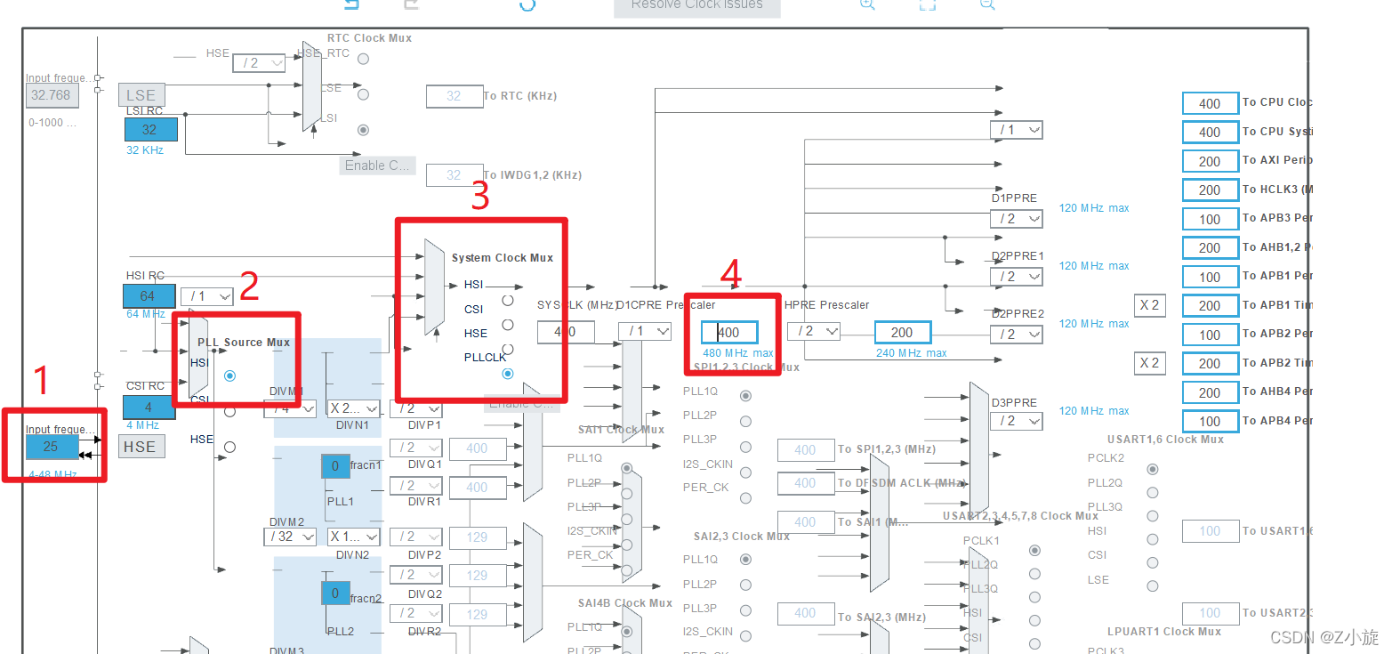Image resolution: width=1392 pixels, height=654 pixels.
Task: Click the HSI RC 64 value box
Action: tap(149, 295)
